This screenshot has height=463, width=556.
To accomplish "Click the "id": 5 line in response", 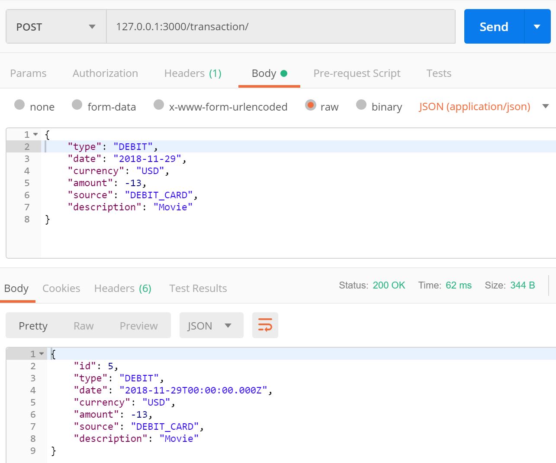I will click(x=96, y=366).
